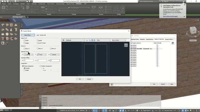The width and height of the screenshot is (200, 112).
Task: Expand the tooltip notification arrow
Action: pyautogui.click(x=184, y=16)
